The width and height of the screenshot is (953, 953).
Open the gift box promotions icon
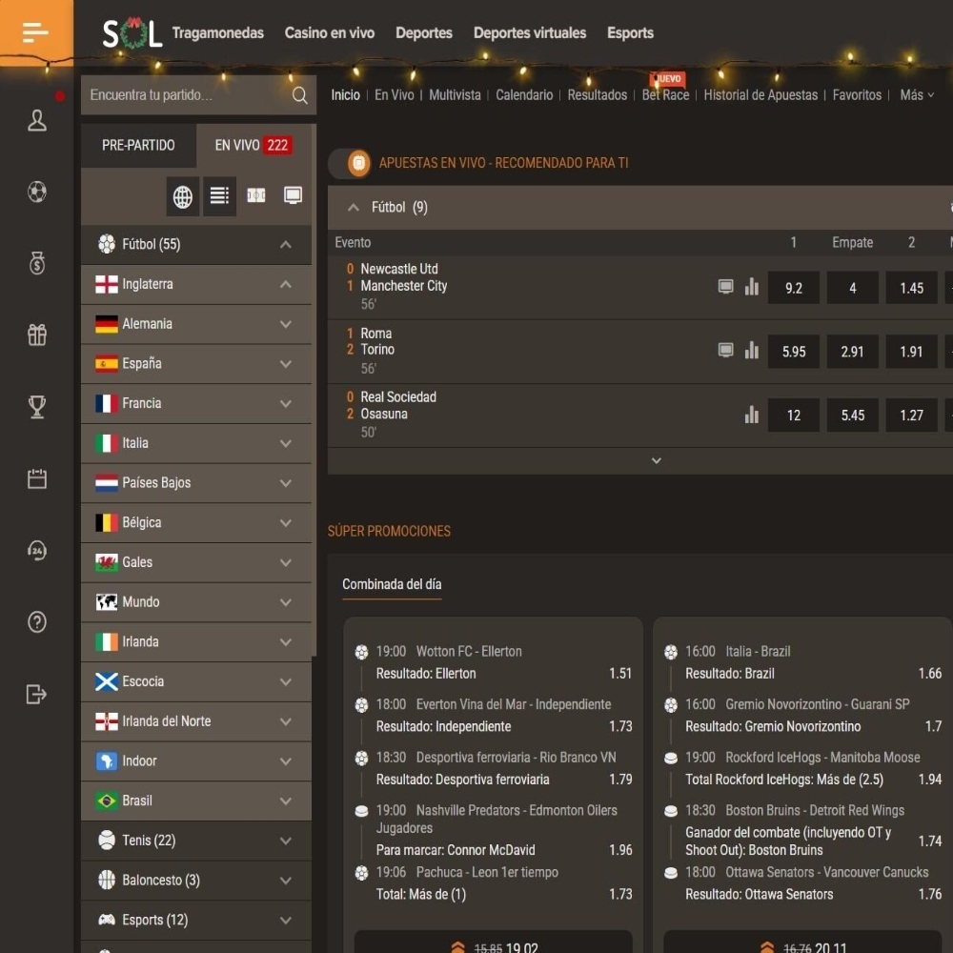(x=37, y=335)
